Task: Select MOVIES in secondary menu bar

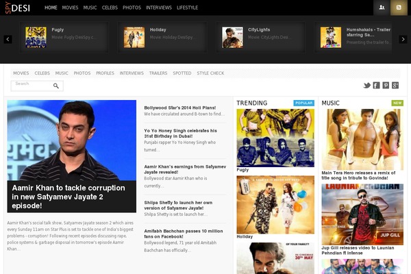Action: [21, 73]
